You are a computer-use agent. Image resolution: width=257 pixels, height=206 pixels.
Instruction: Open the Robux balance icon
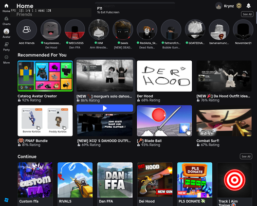point(239,6)
